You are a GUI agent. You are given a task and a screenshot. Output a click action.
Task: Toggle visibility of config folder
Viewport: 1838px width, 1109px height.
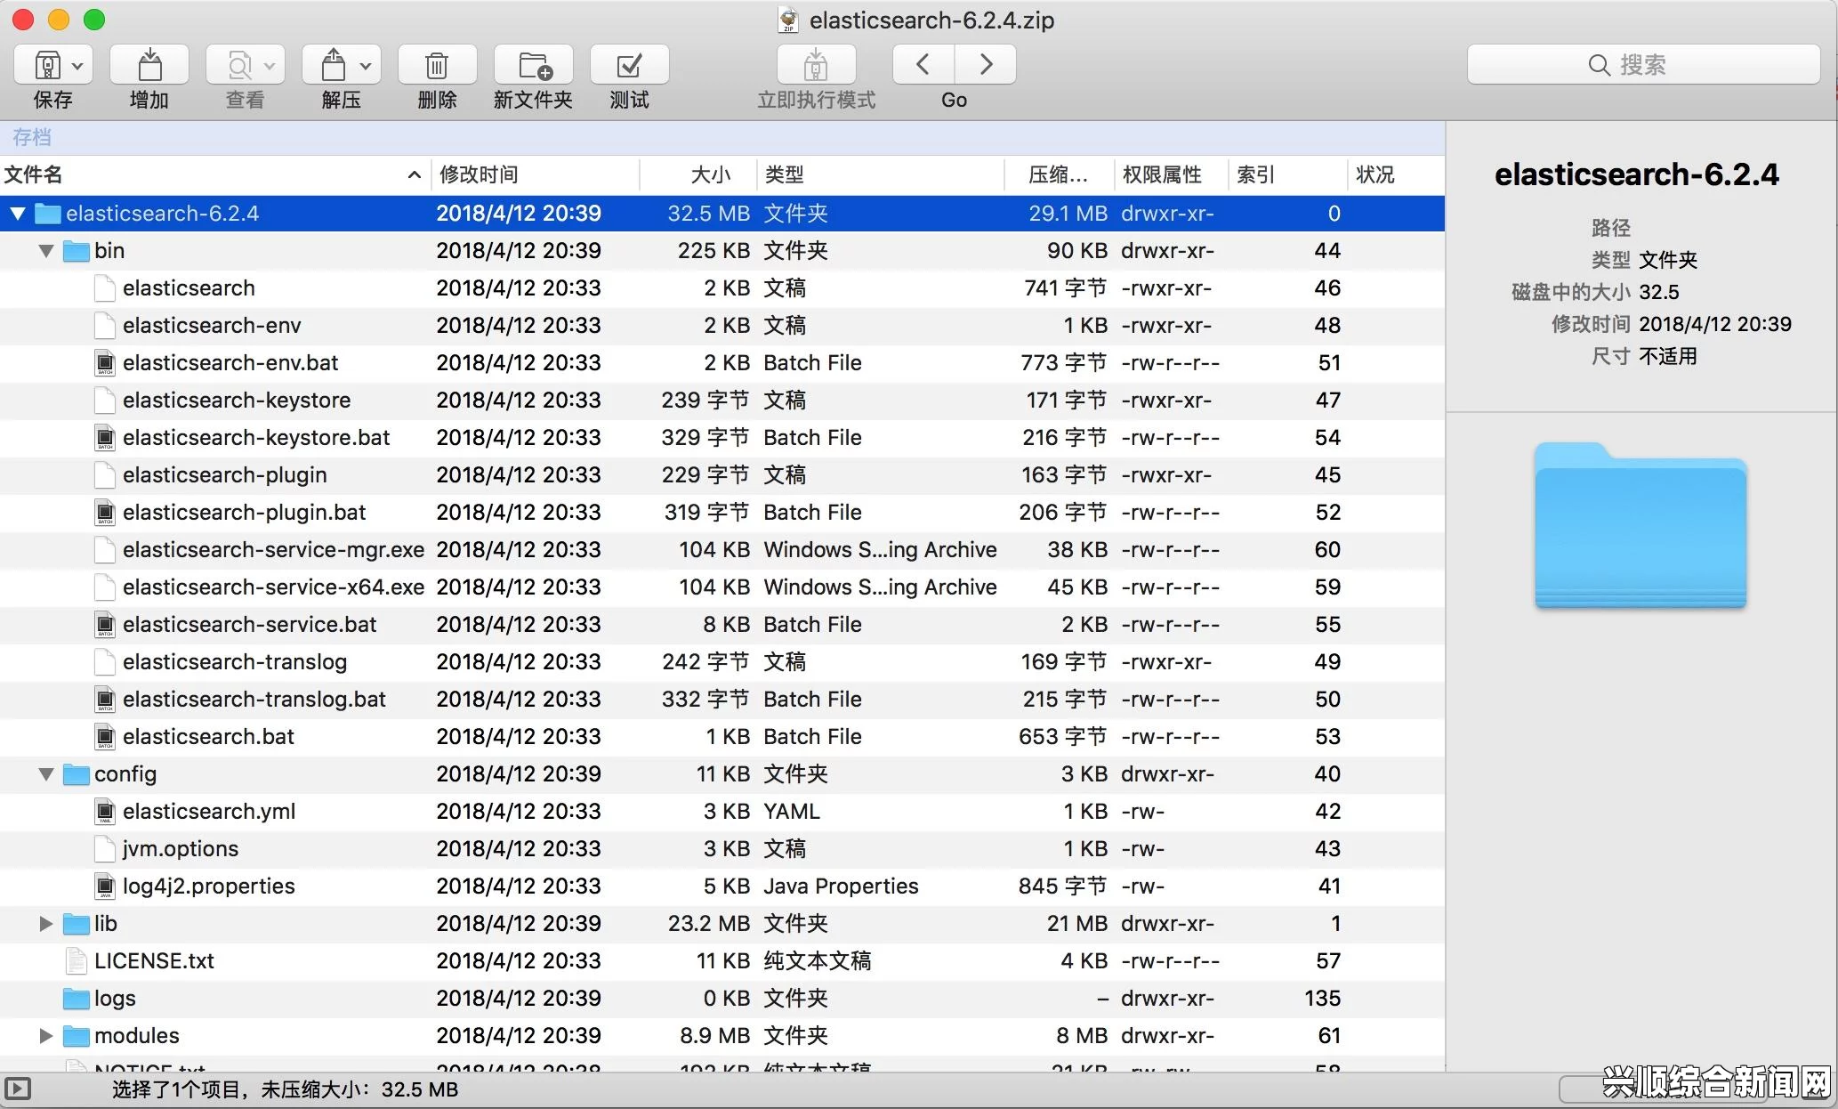[44, 774]
